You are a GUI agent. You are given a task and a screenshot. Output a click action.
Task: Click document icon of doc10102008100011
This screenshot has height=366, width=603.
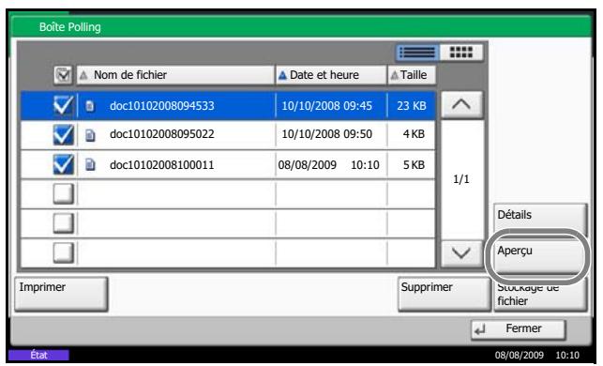[x=90, y=165]
